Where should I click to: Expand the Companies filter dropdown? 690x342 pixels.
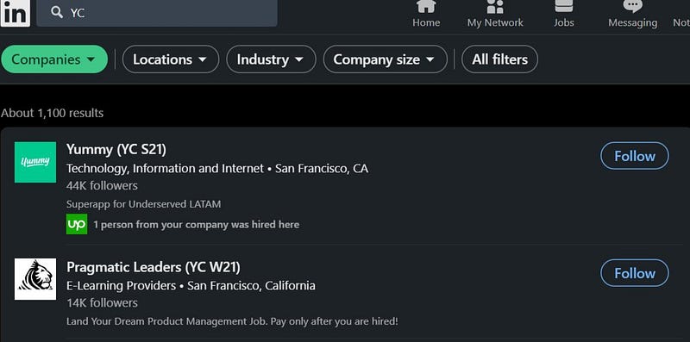pos(54,59)
